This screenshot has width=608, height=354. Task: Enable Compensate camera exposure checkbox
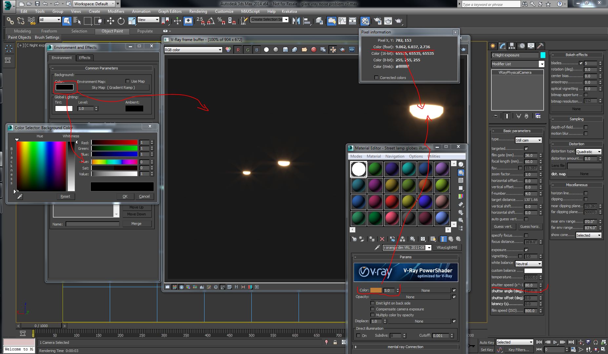point(372,309)
